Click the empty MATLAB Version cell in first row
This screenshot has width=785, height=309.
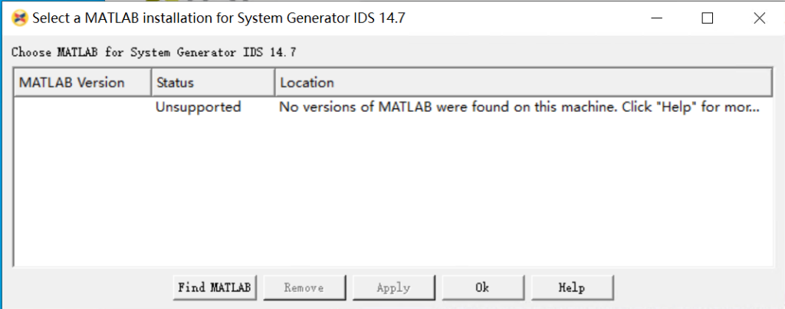(83, 107)
